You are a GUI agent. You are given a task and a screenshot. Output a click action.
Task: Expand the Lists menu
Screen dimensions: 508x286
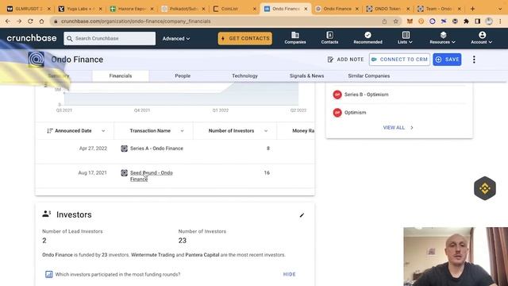[405, 38]
